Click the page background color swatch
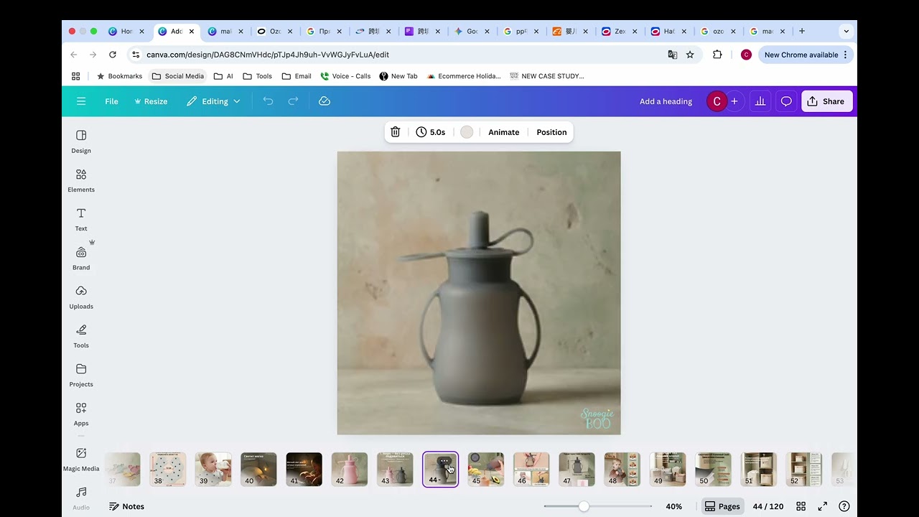This screenshot has height=517, width=919. pos(467,132)
